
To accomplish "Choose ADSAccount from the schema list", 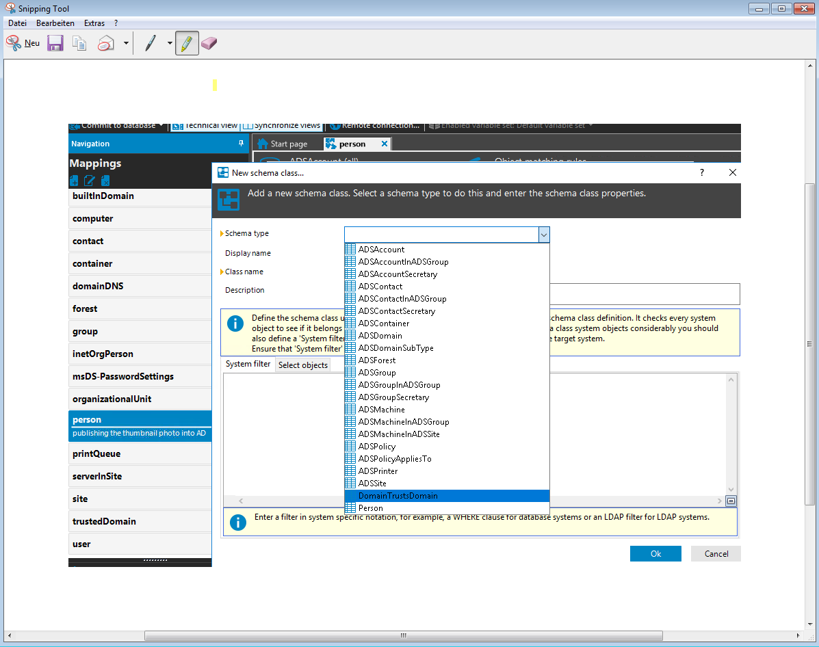I will click(447, 250).
